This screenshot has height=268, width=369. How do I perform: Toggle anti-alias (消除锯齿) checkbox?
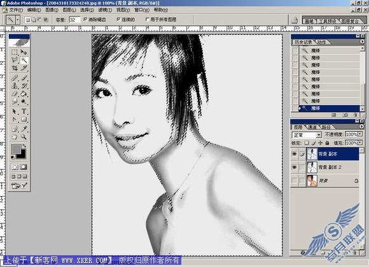[x=85, y=19]
